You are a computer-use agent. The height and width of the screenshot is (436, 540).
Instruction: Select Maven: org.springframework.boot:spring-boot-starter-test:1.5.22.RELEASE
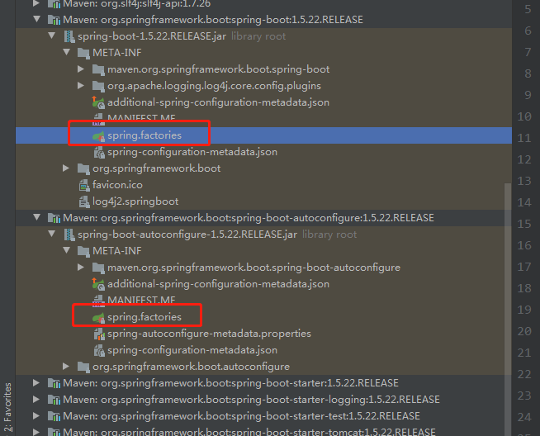[241, 416]
